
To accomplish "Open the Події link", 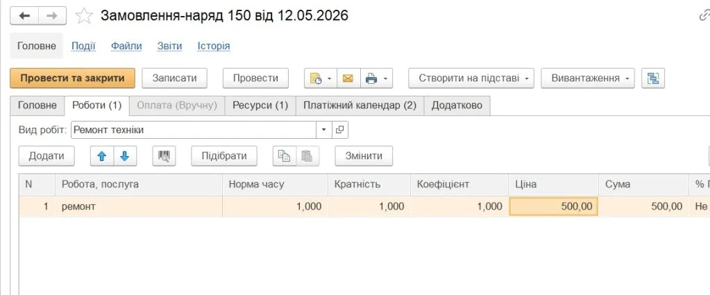I will pyautogui.click(x=83, y=46).
